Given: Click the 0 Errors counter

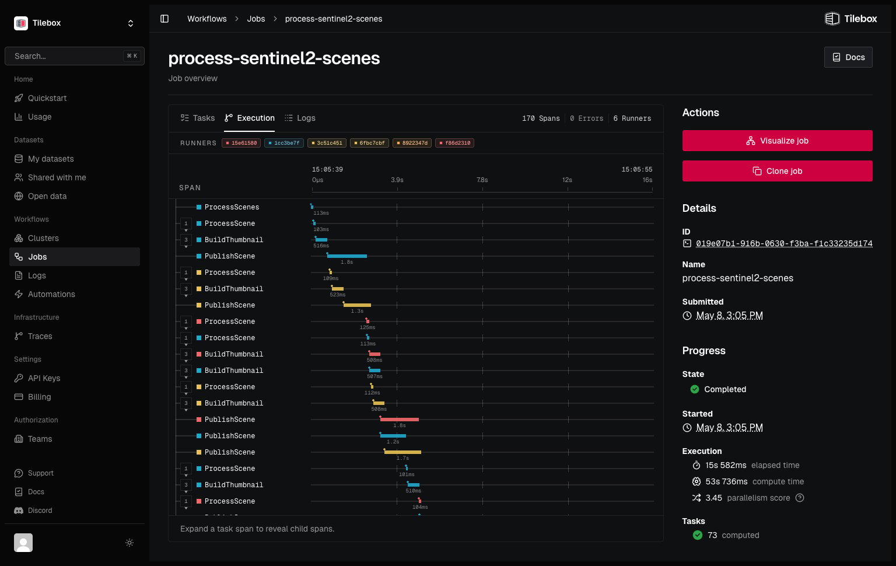Looking at the screenshot, I should point(586,118).
